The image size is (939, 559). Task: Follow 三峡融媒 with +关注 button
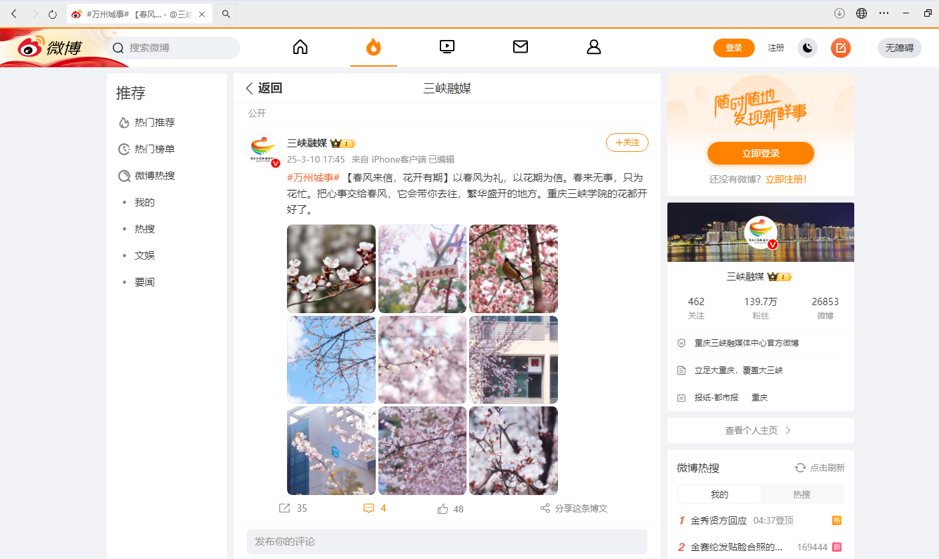click(x=627, y=143)
